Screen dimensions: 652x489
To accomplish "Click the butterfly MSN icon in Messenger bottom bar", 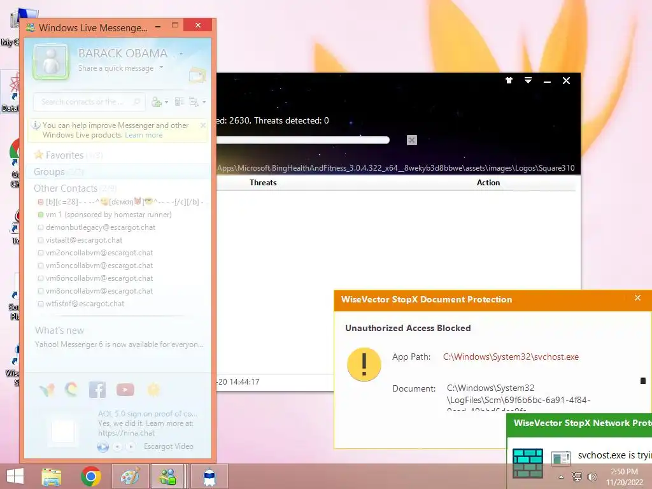I will click(x=47, y=390).
